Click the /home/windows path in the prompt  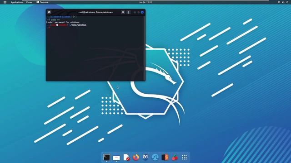(x=79, y=25)
